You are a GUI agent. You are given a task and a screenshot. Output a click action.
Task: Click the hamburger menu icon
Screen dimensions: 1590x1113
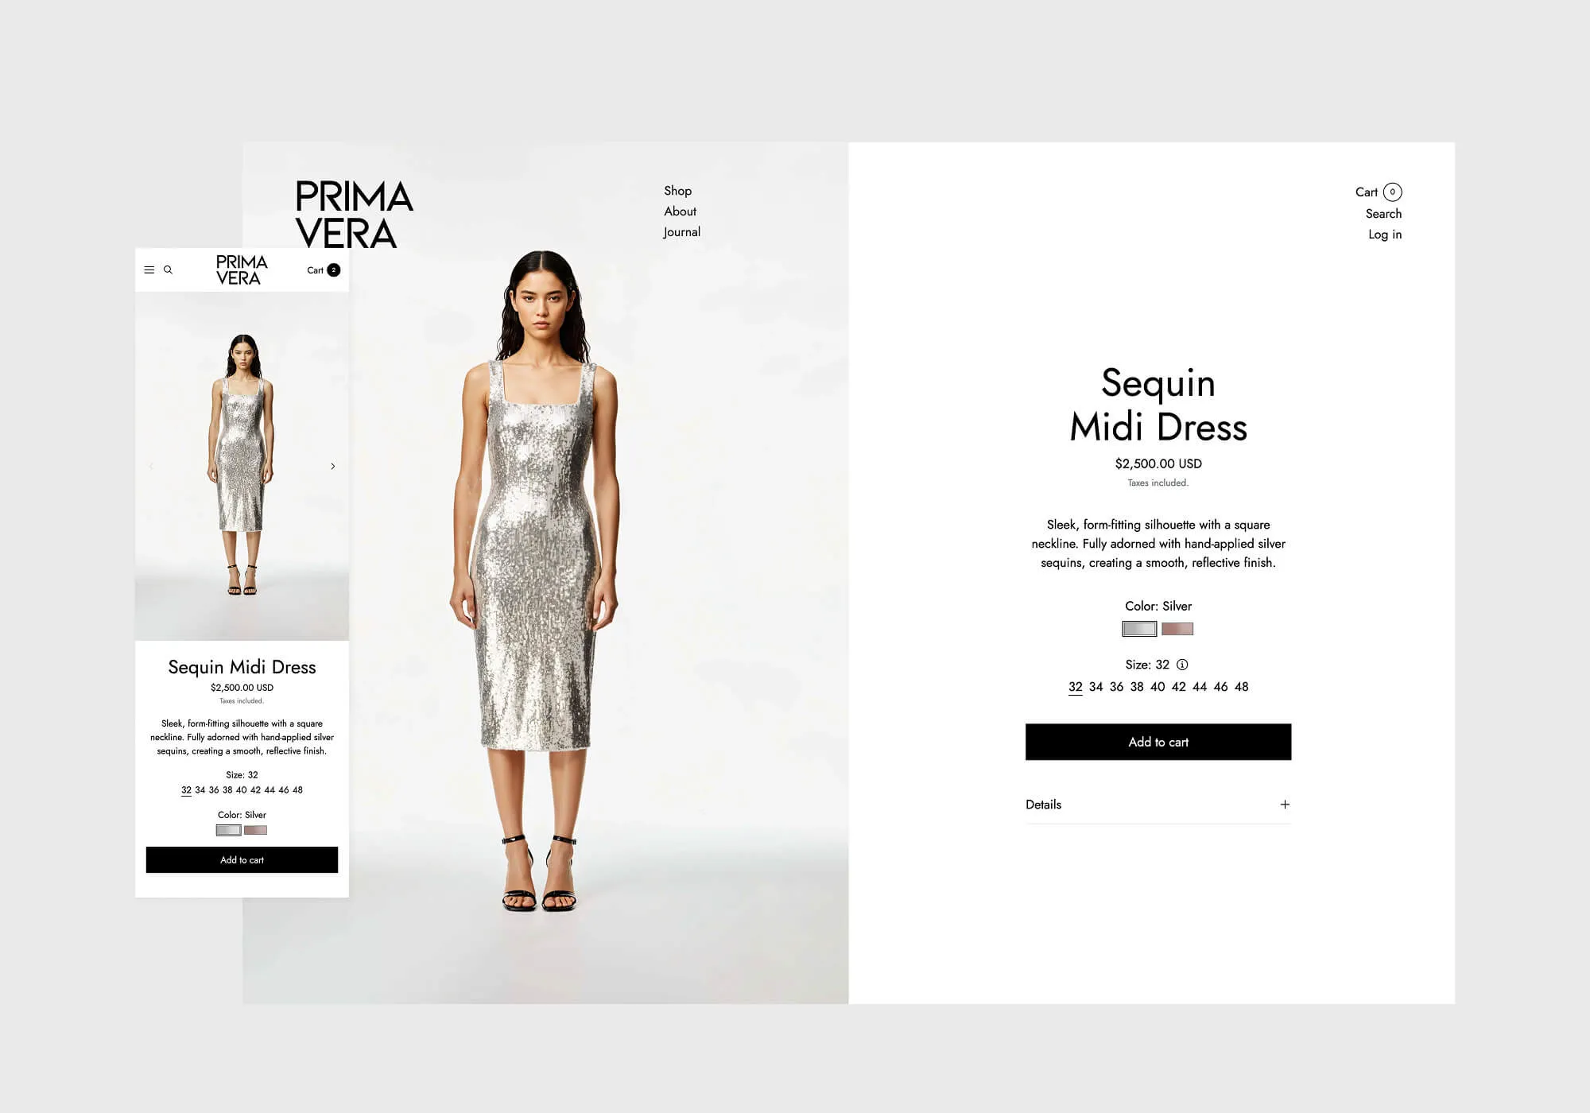[x=146, y=270]
